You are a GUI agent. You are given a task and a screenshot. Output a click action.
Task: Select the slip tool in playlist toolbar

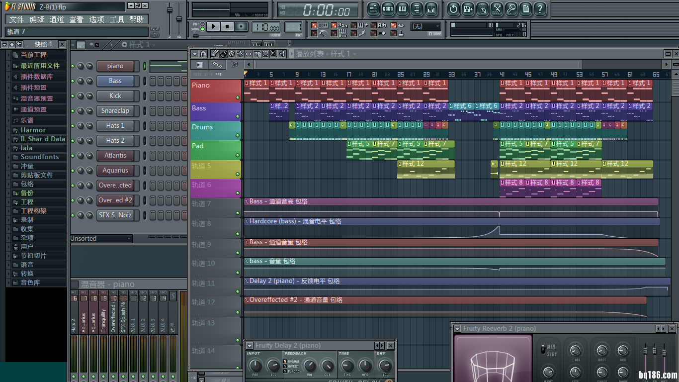249,54
